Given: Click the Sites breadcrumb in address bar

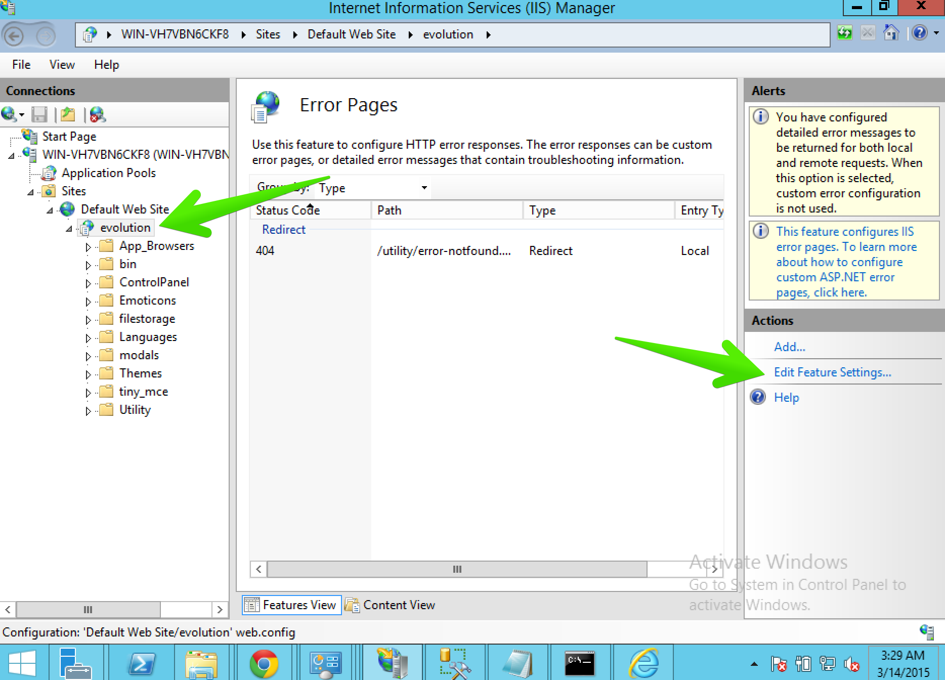Looking at the screenshot, I should coord(268,34).
